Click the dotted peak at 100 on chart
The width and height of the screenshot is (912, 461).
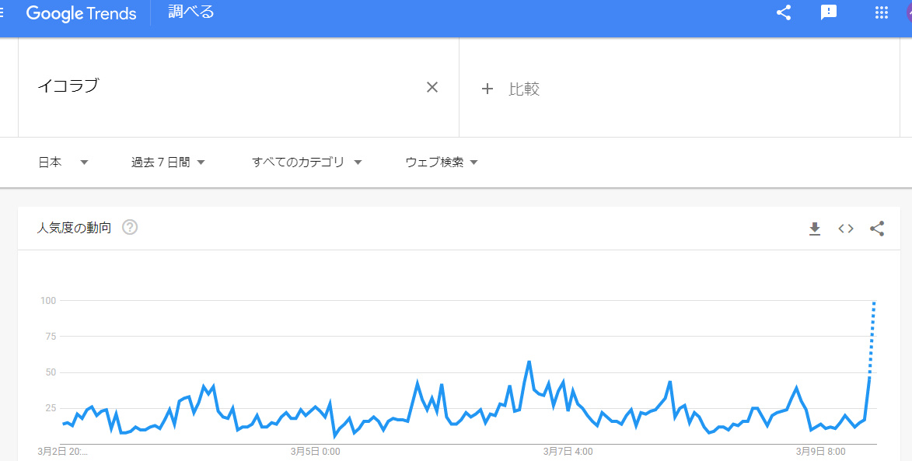point(875,301)
